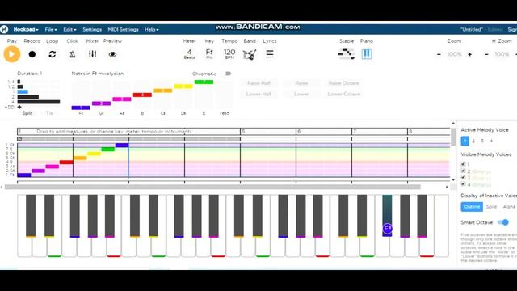Select measure 5 header in the score
The height and width of the screenshot is (291, 517).
[268, 131]
